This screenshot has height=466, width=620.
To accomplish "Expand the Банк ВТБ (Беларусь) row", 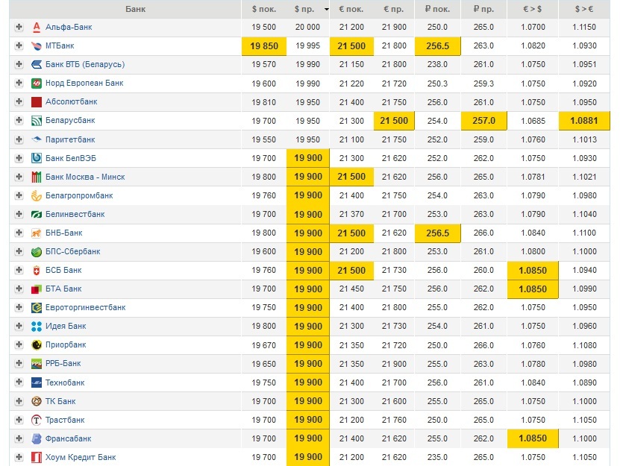I will [19, 64].
